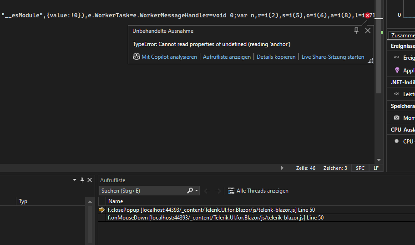Image resolution: width=415 pixels, height=245 pixels.
Task: Click the red exception error icon in code
Action: 368,15
